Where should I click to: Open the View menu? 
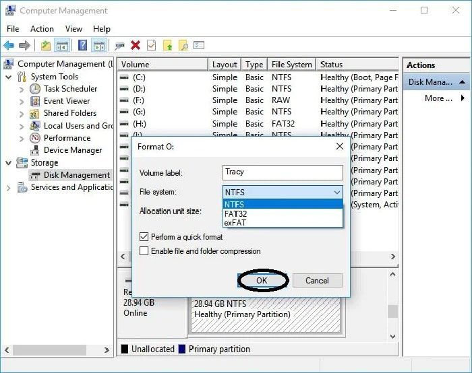coord(73,29)
